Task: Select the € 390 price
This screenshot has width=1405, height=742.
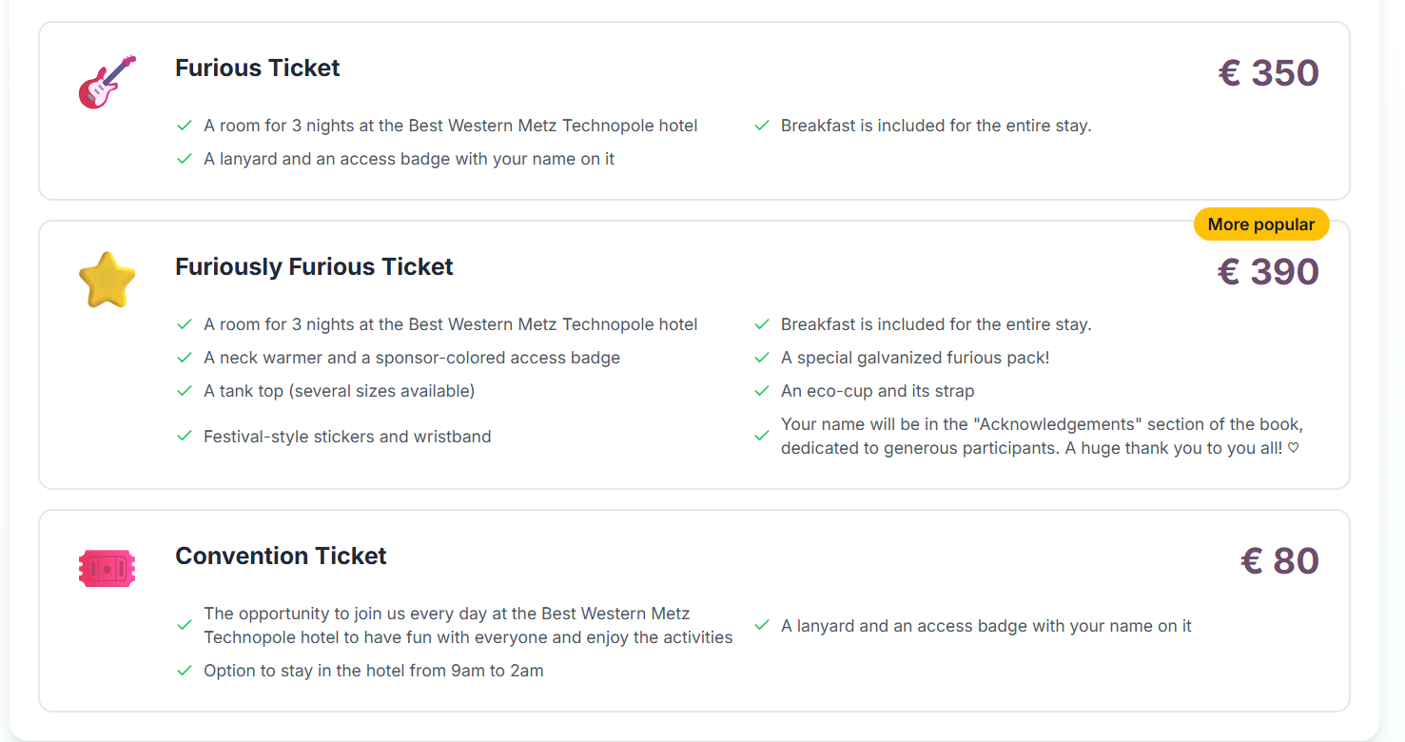Action: 1268,272
